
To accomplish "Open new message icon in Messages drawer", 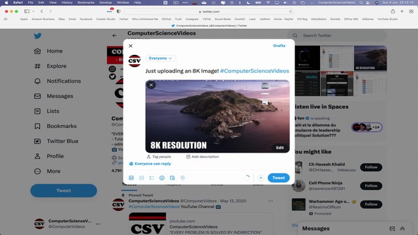I will pyautogui.click(x=392, y=228).
